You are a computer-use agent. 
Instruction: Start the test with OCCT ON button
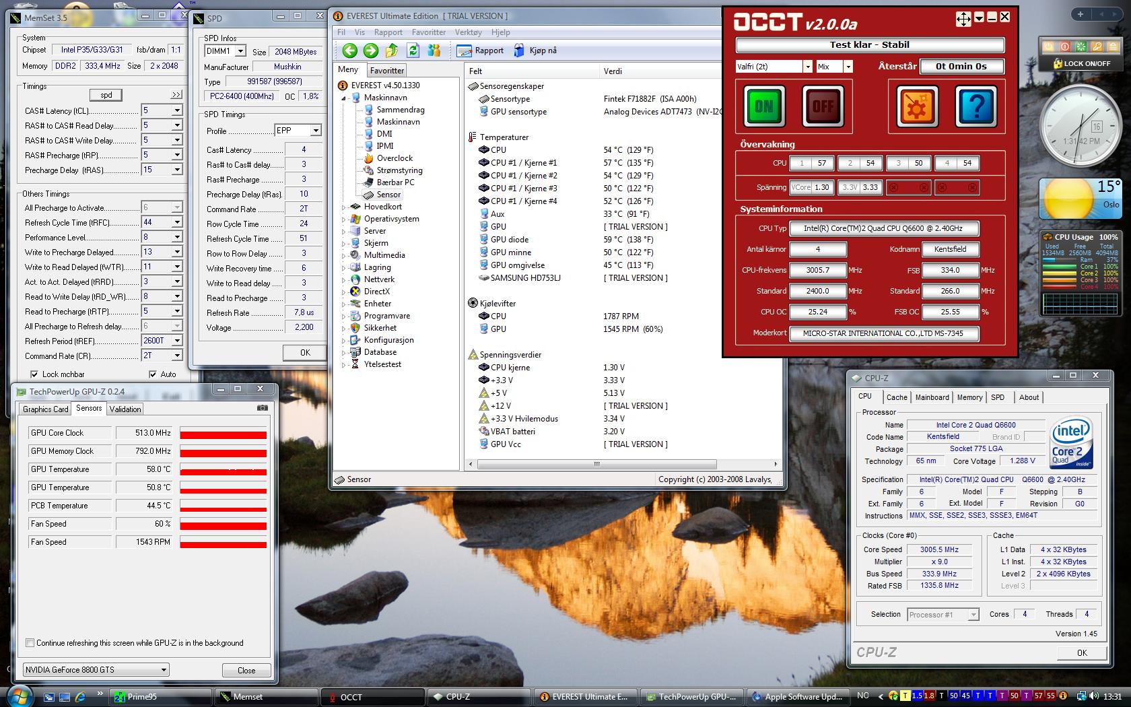pos(763,106)
